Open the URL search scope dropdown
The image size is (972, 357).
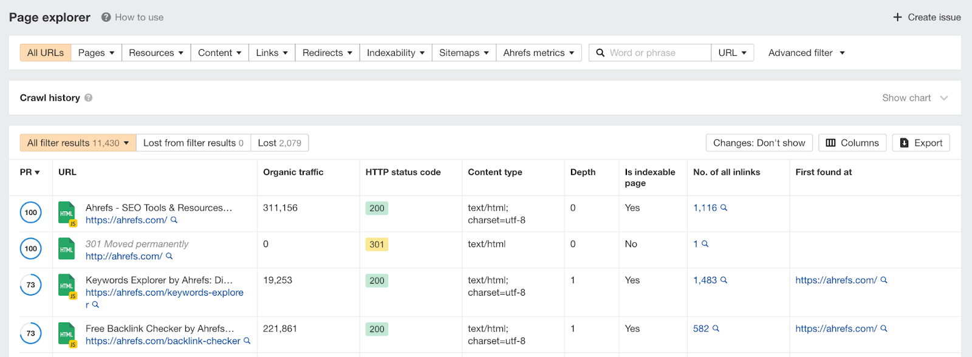tap(733, 53)
